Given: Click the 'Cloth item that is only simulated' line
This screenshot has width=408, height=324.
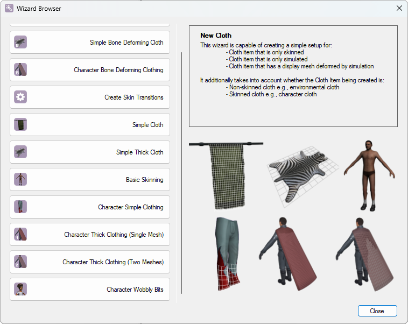Looking at the screenshot, I should [x=267, y=59].
